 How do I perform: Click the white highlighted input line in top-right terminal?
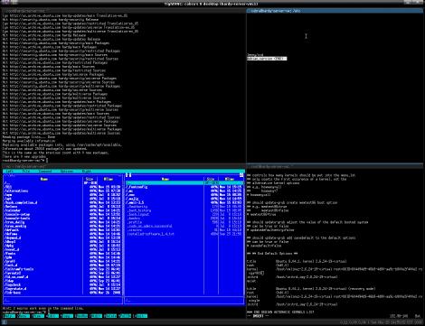click(267, 59)
